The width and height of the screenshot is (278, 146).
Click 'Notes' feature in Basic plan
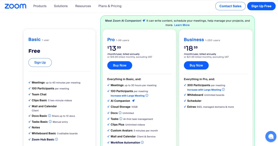pos(36,127)
